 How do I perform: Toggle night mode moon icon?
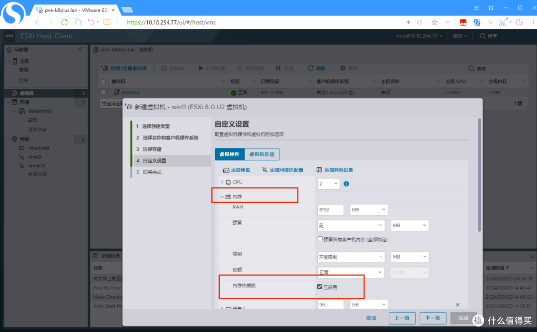point(520,22)
